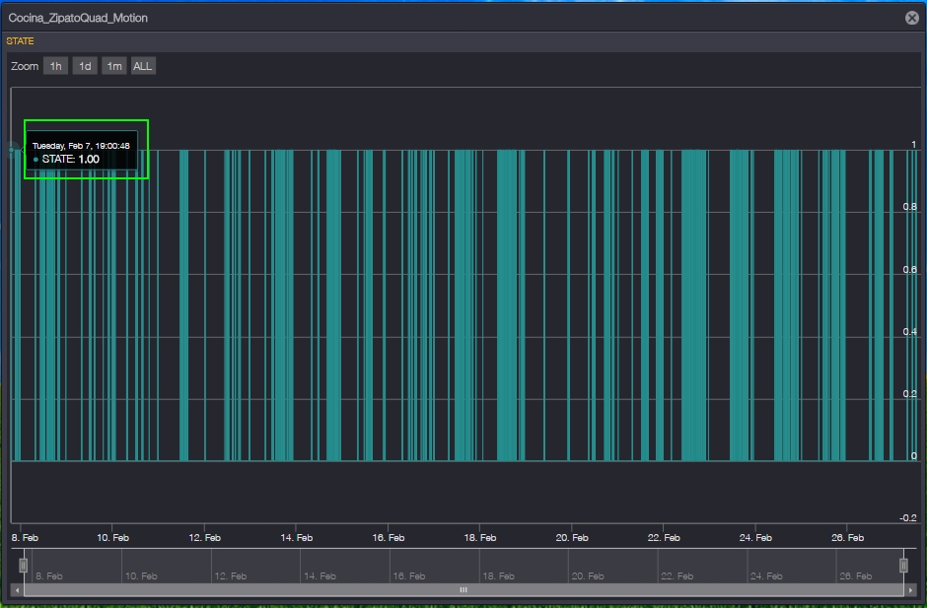Click the right navigator range handle
The height and width of the screenshot is (608, 927).
coord(903,566)
